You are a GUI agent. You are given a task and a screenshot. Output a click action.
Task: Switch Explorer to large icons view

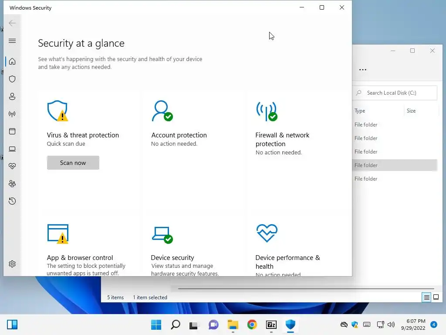[x=436, y=297]
